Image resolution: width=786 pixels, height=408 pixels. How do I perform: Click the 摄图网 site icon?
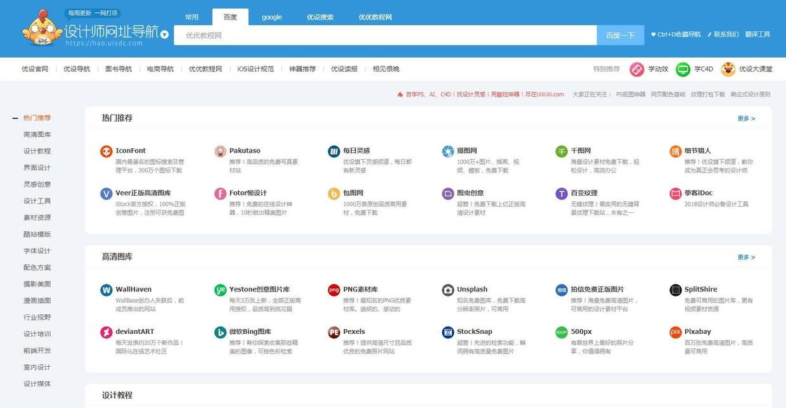(x=448, y=151)
